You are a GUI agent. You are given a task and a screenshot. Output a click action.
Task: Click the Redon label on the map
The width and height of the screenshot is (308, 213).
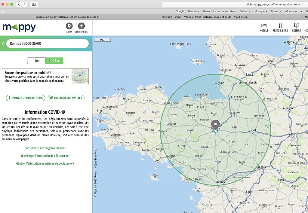pos(199,156)
